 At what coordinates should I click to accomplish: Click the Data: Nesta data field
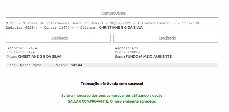click(24, 65)
